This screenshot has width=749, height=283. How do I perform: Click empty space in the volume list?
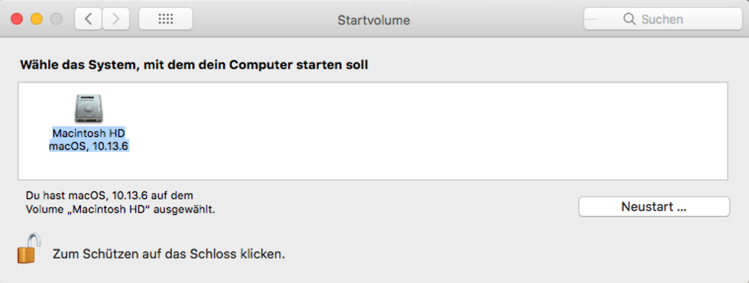click(x=419, y=133)
